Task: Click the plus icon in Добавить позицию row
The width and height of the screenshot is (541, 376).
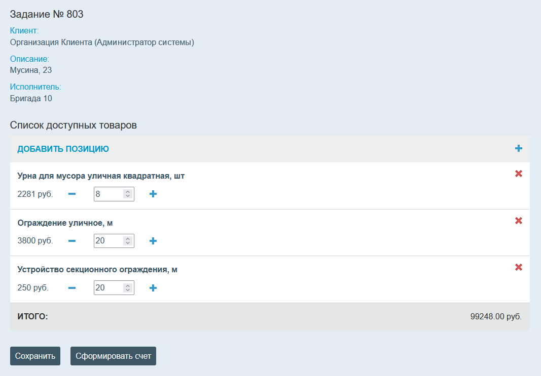Action: point(518,149)
